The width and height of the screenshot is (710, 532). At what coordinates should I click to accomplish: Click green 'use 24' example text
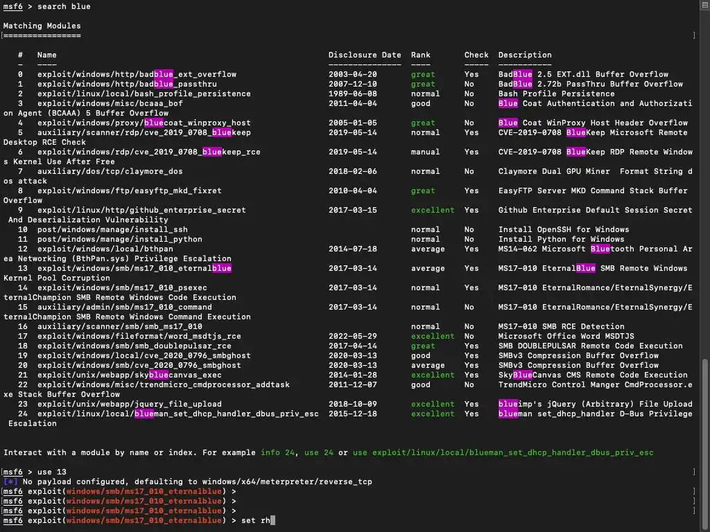coord(319,453)
